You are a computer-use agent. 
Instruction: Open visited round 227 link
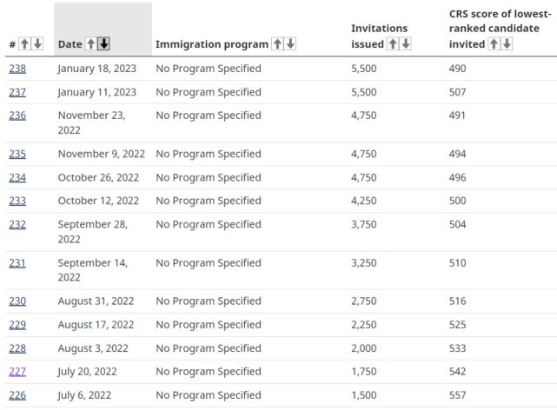coord(17,372)
